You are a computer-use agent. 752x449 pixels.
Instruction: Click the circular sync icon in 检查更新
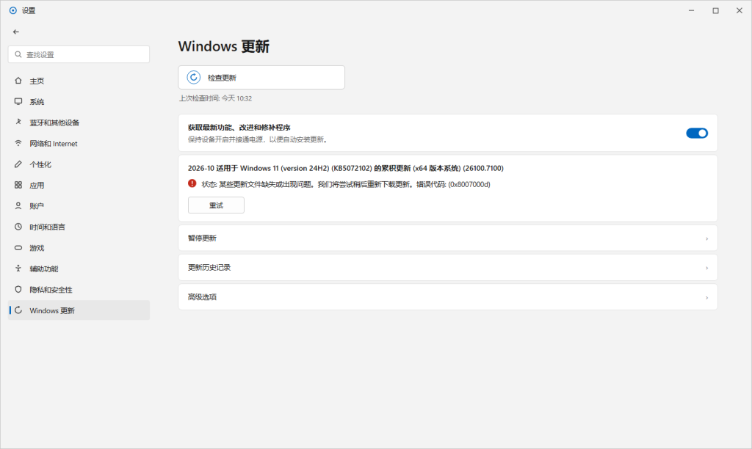click(x=193, y=77)
